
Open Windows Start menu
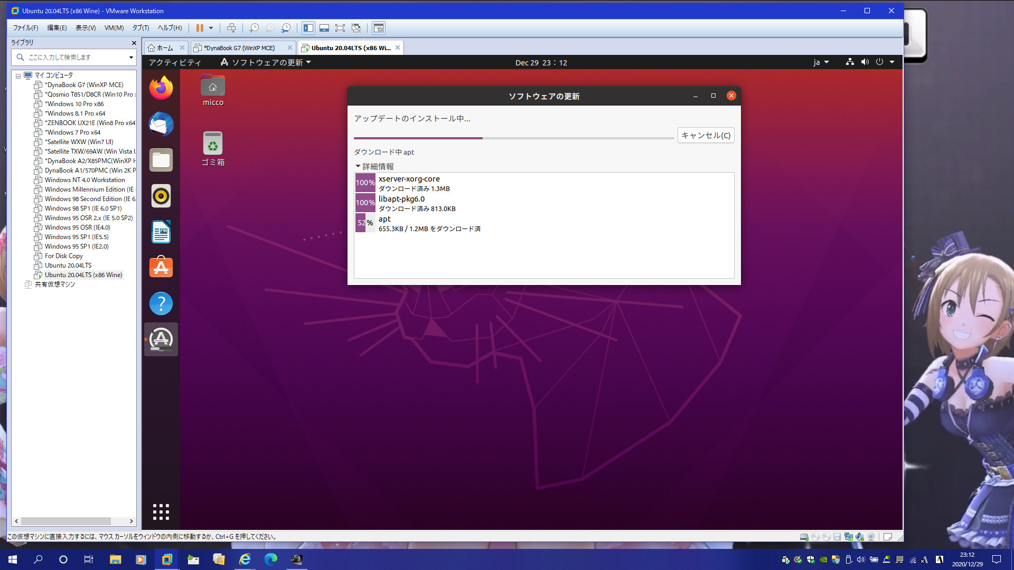(x=13, y=559)
